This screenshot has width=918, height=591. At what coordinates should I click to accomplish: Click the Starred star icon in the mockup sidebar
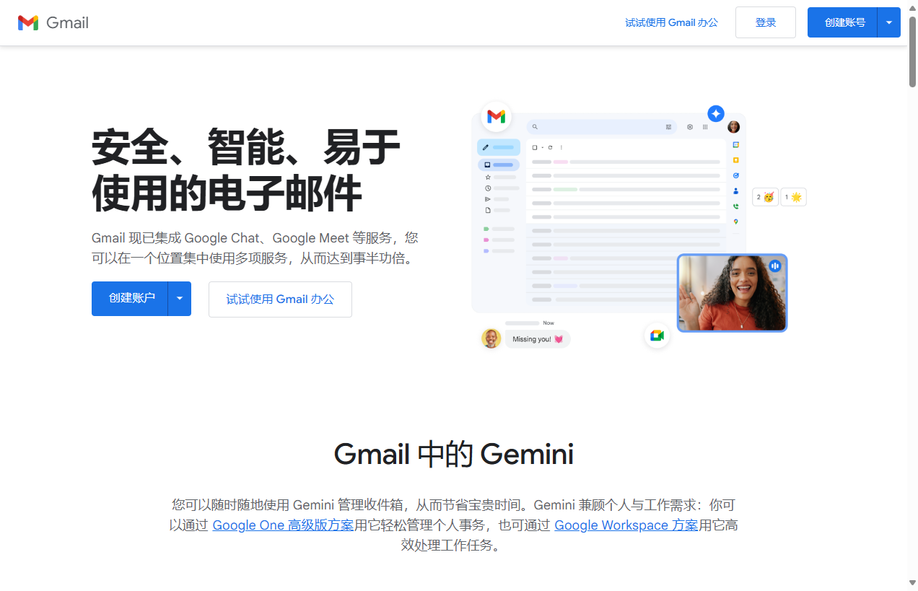(488, 177)
